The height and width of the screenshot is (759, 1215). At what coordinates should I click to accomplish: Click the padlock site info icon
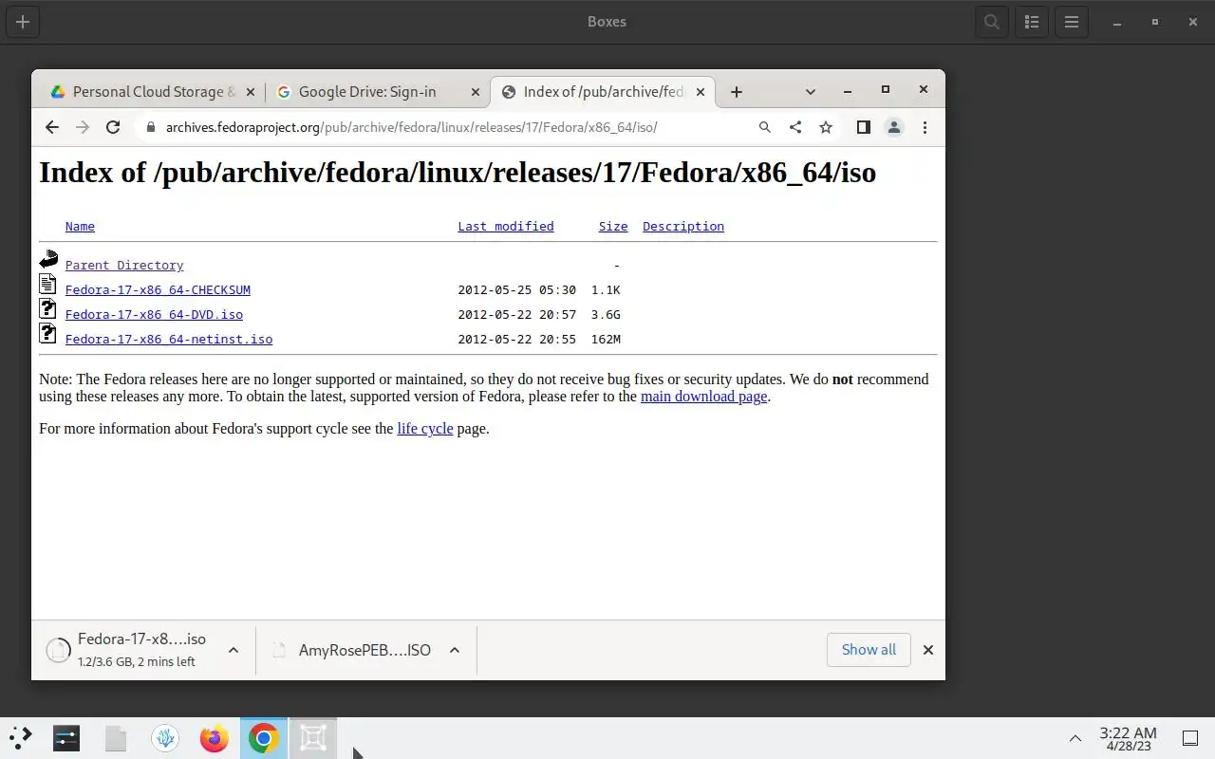(149, 127)
